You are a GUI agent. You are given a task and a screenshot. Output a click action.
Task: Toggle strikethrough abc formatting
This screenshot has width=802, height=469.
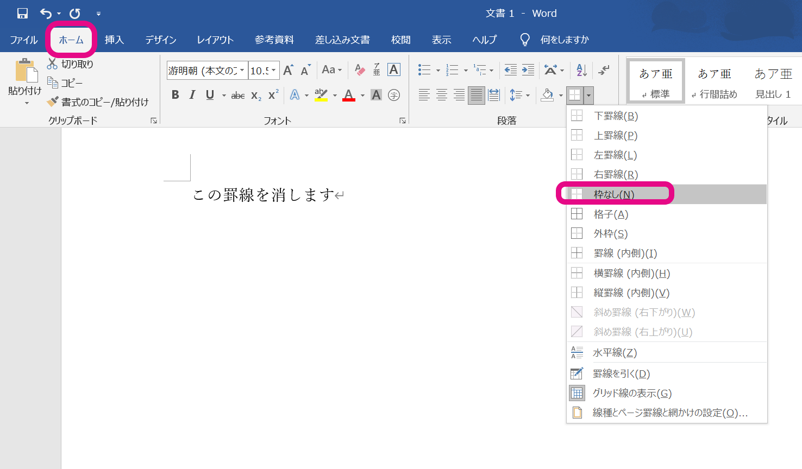(x=238, y=96)
